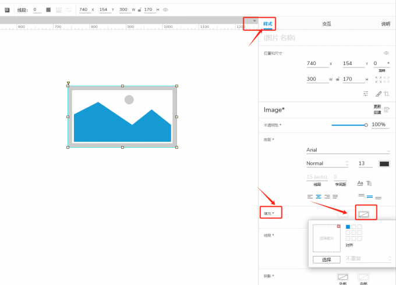The height and width of the screenshot is (285, 396).
Task: Click the toolbar X field showing 740
Action: 84,9
